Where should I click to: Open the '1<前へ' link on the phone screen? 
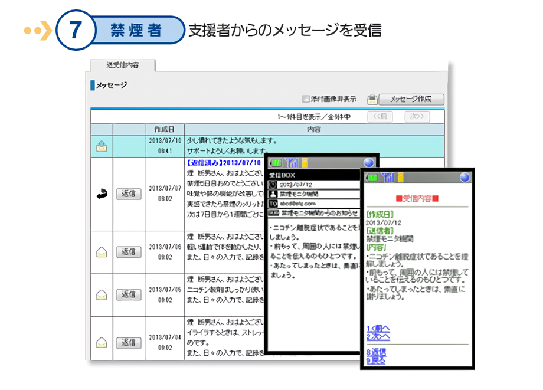(x=378, y=328)
